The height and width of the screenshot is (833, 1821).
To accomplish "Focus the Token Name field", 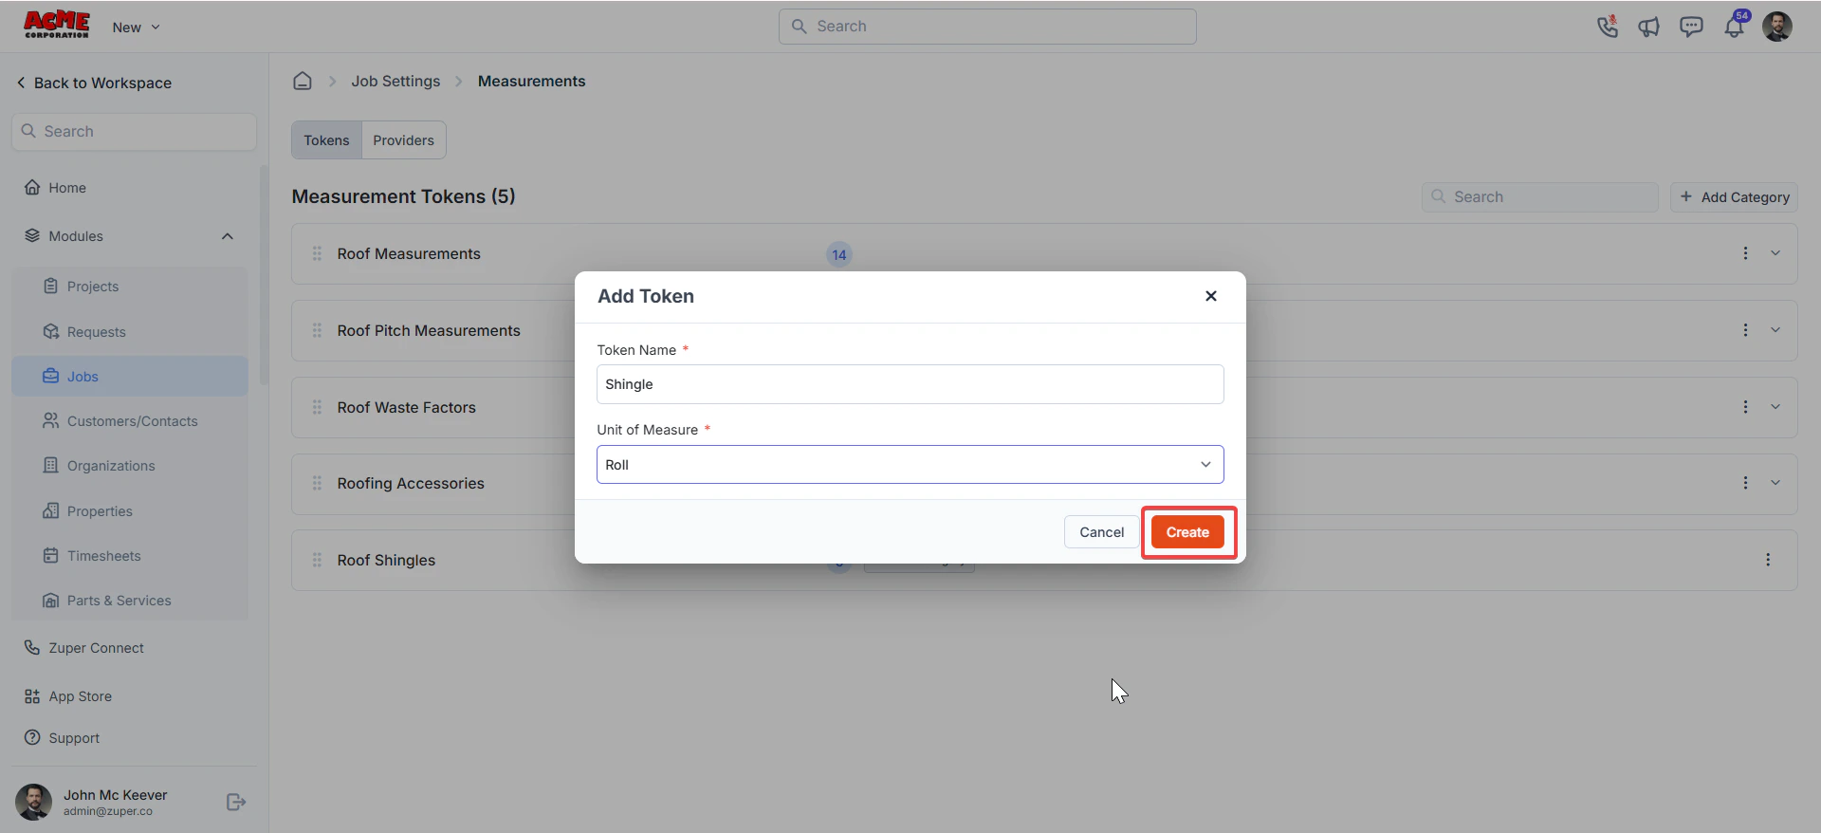I will tap(910, 384).
